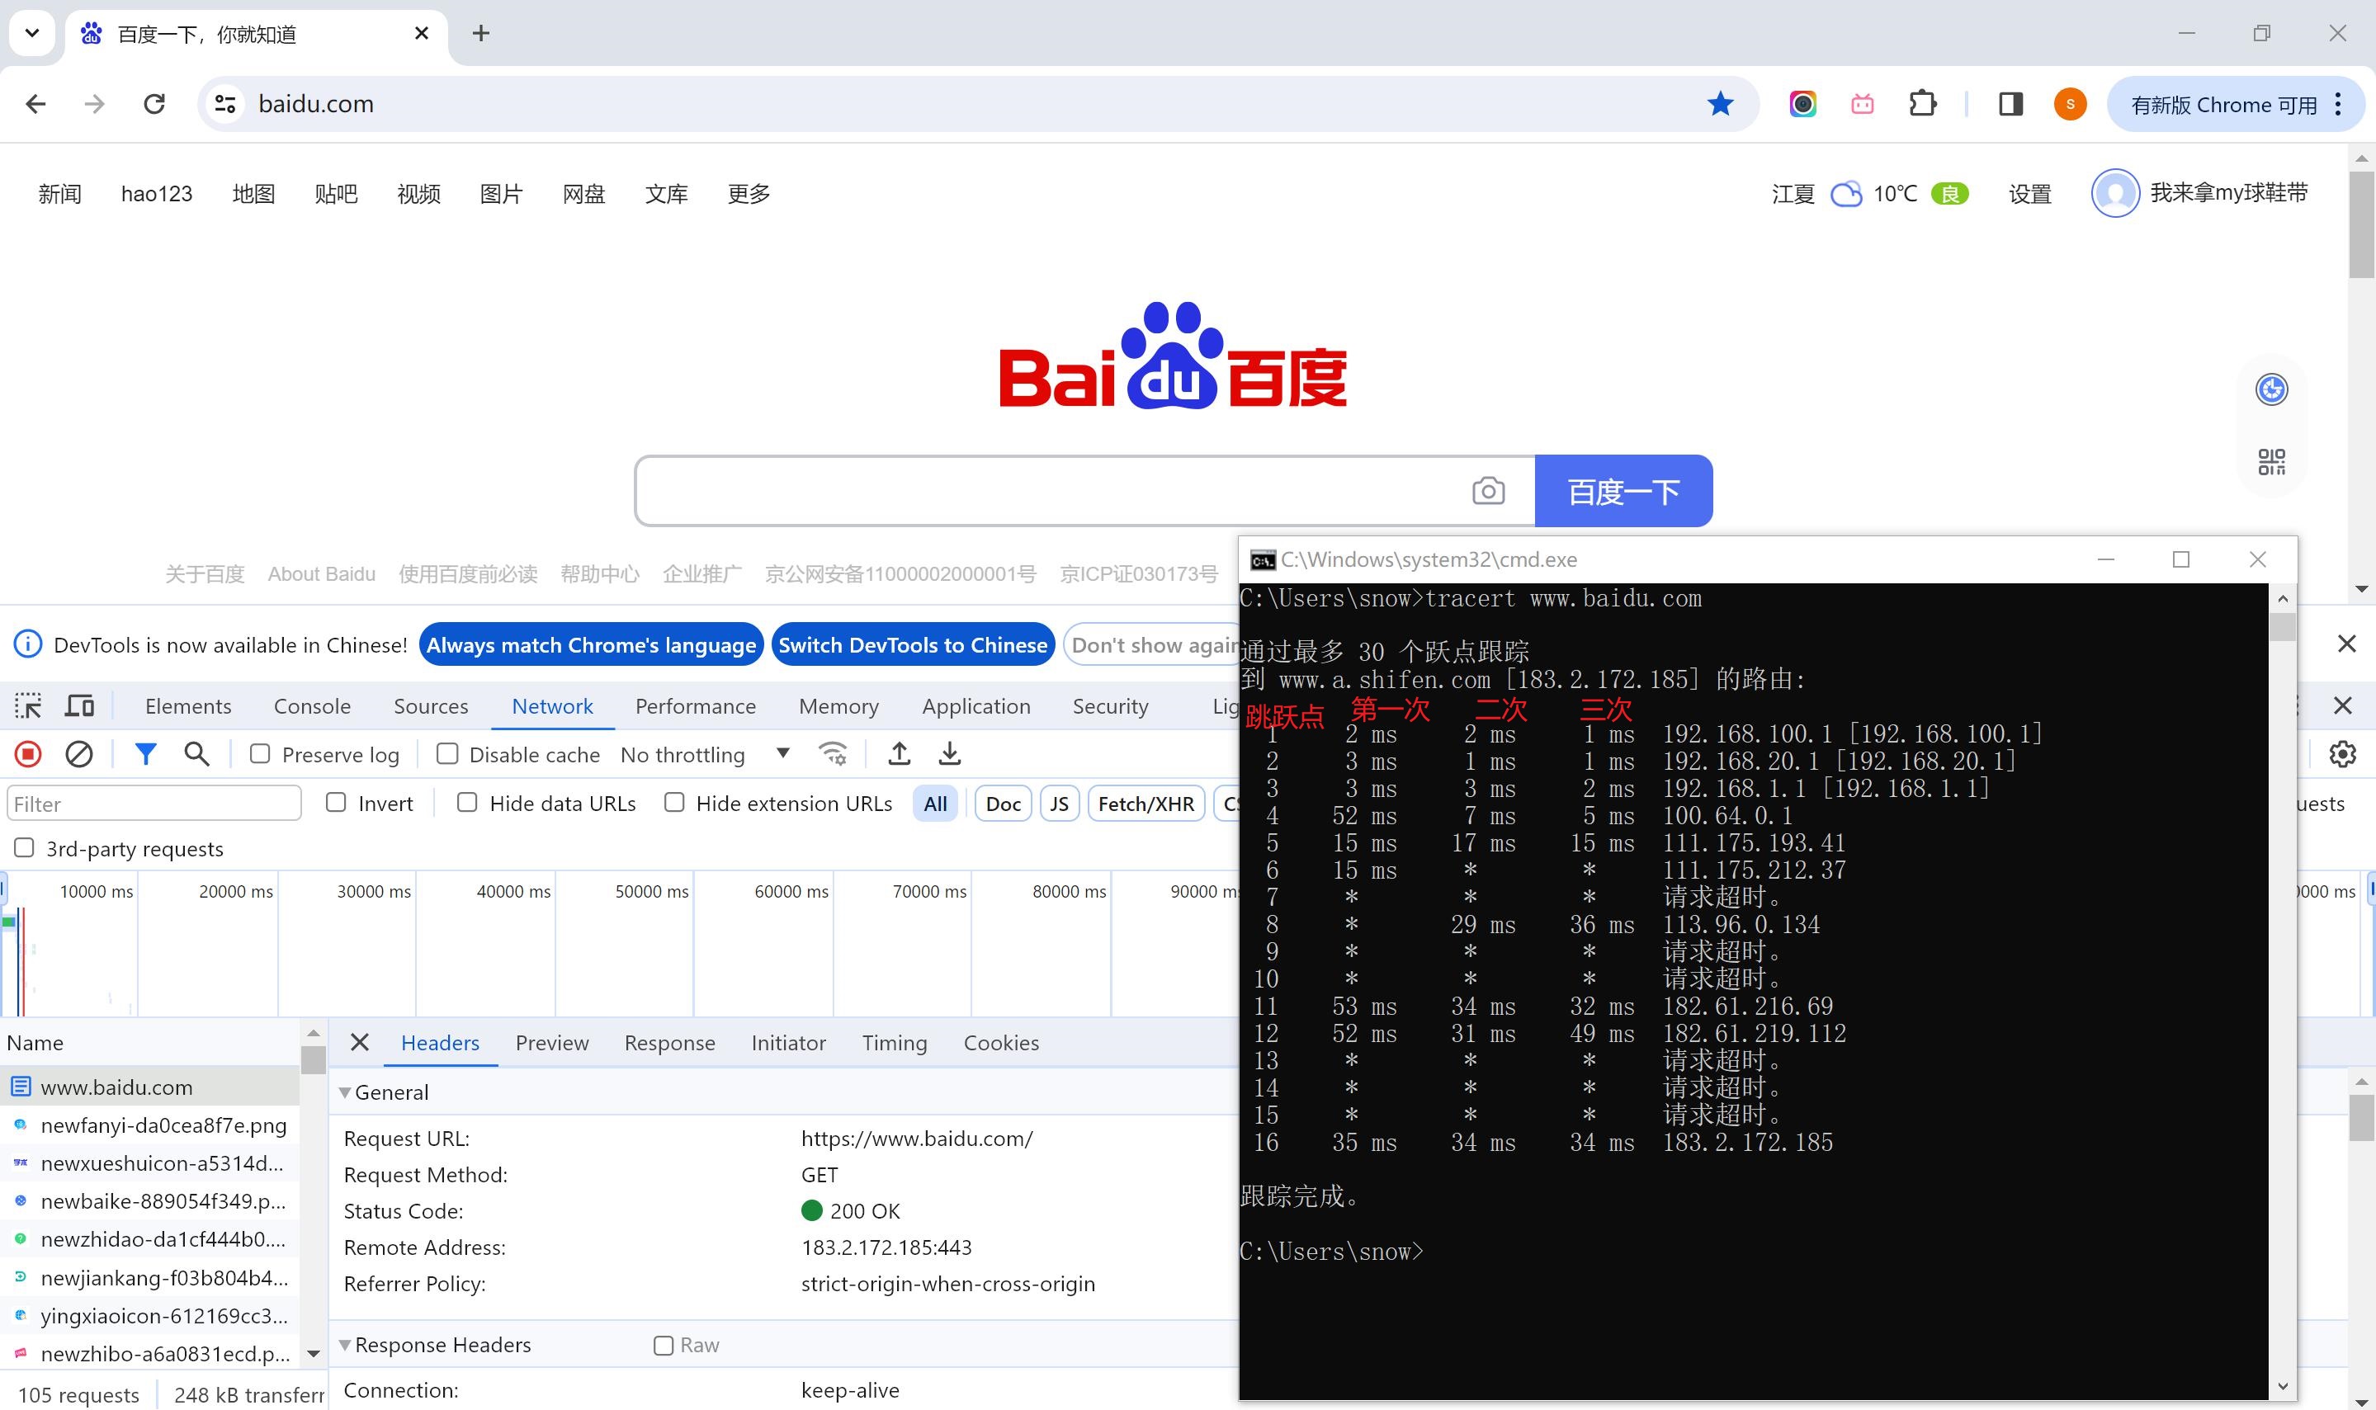2376x1410 pixels.
Task: Toggle the device toolbar icon
Action: click(80, 706)
